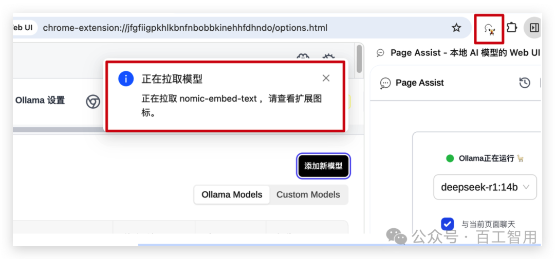Toggle the browser side panel icon
Screen dimensions: 555x259
pyautogui.click(x=534, y=28)
